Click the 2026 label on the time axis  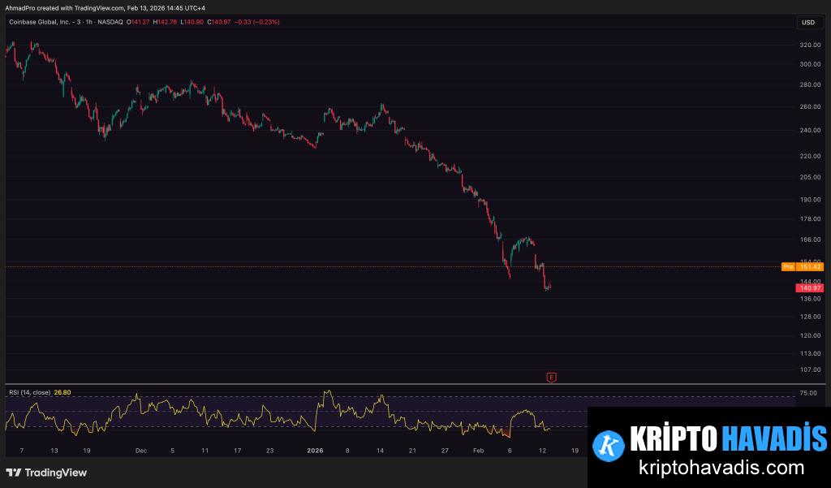coord(313,449)
